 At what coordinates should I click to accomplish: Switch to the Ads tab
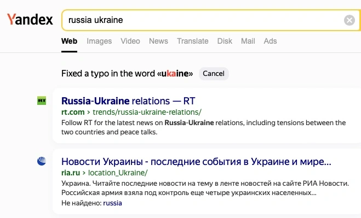coord(270,41)
